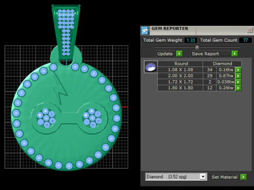Viewport: 254px width, 190px height.
Task: Click green arrow on the 0.038tw row
Action: pyautogui.click(x=238, y=82)
